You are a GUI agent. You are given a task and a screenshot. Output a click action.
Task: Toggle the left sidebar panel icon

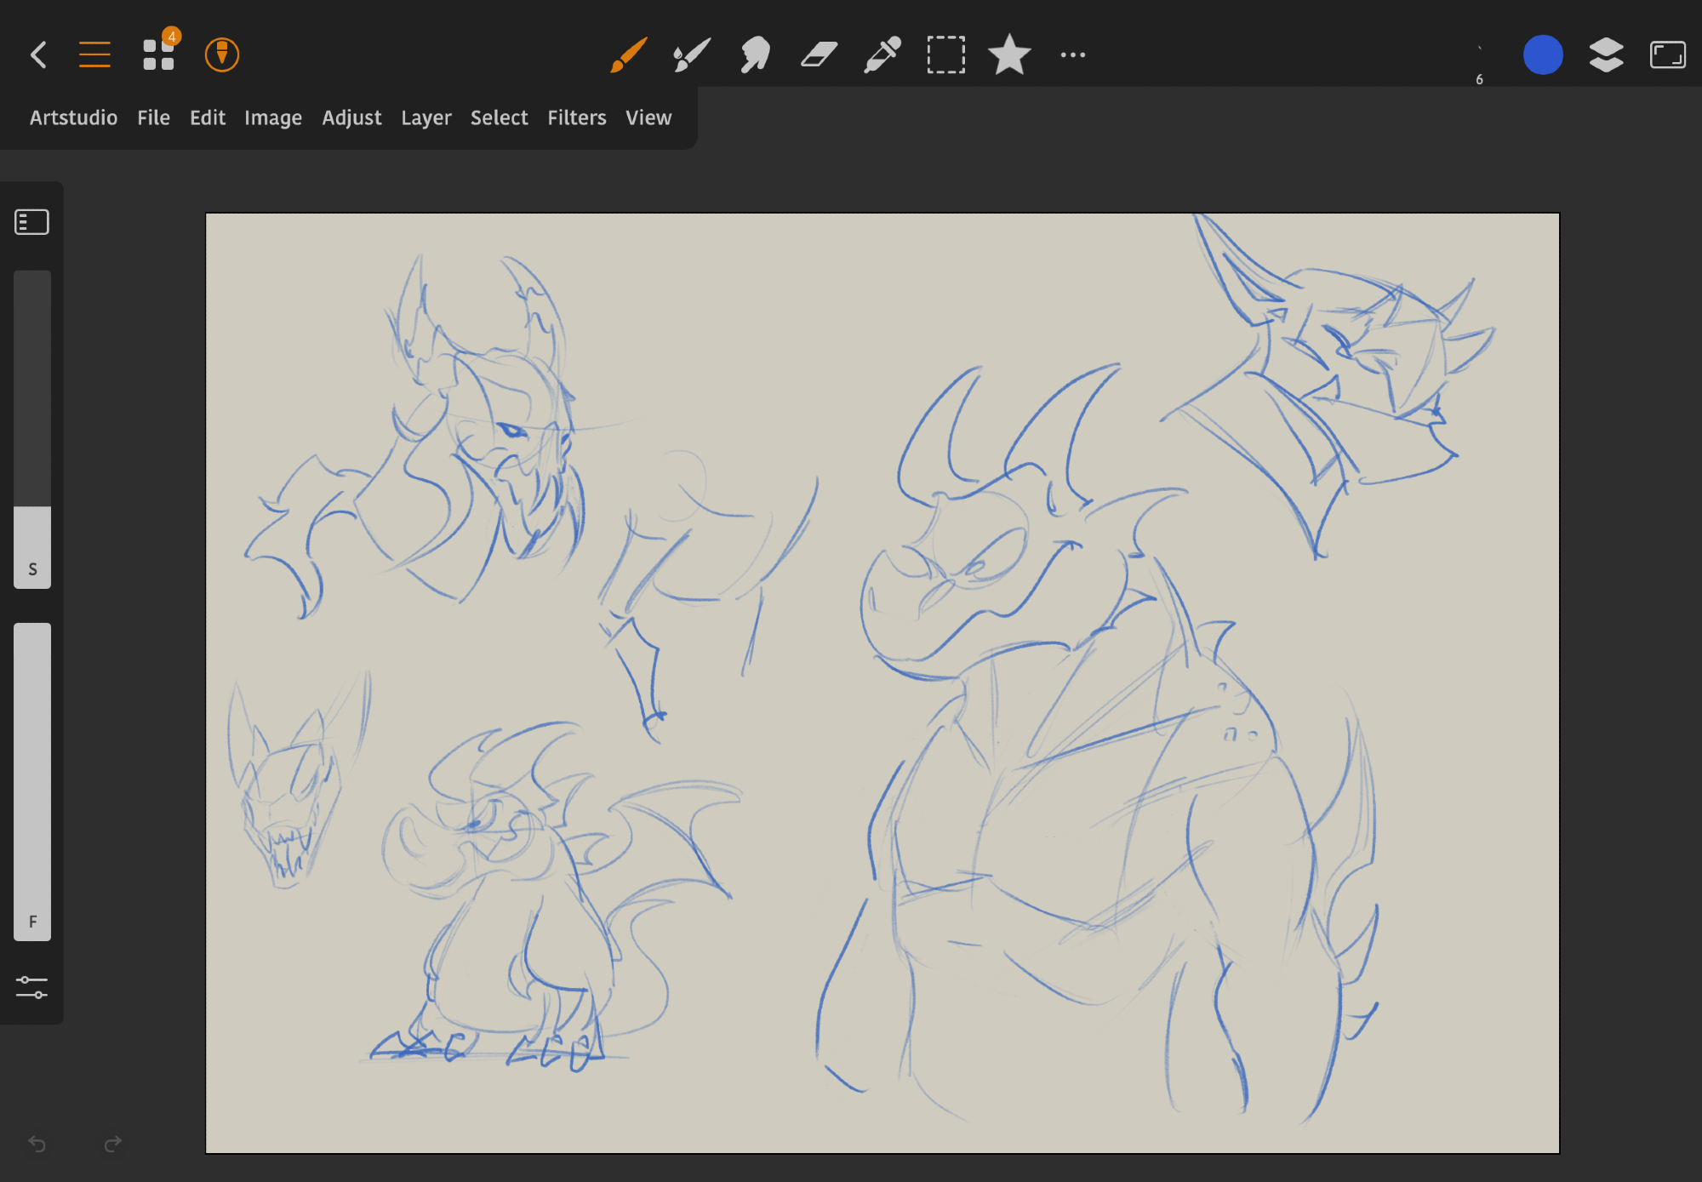(32, 222)
